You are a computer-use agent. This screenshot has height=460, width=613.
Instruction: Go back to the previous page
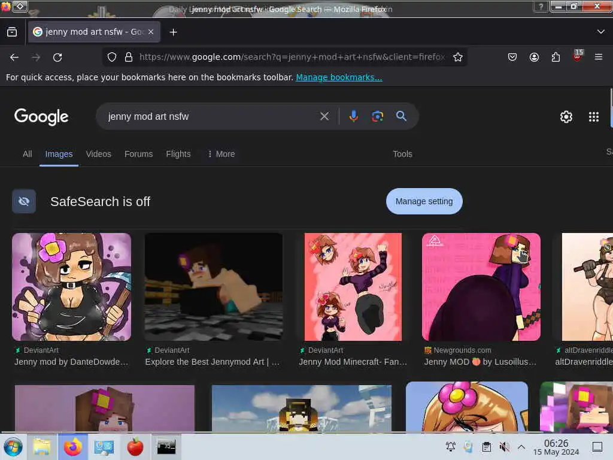tap(14, 57)
